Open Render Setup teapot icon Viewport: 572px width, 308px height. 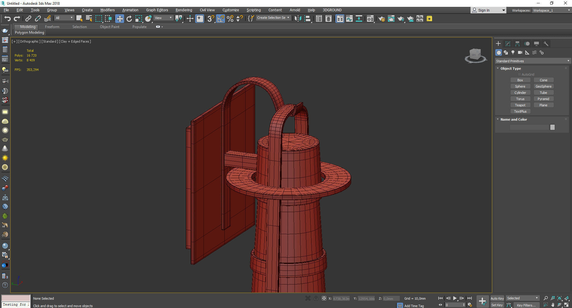(x=381, y=19)
